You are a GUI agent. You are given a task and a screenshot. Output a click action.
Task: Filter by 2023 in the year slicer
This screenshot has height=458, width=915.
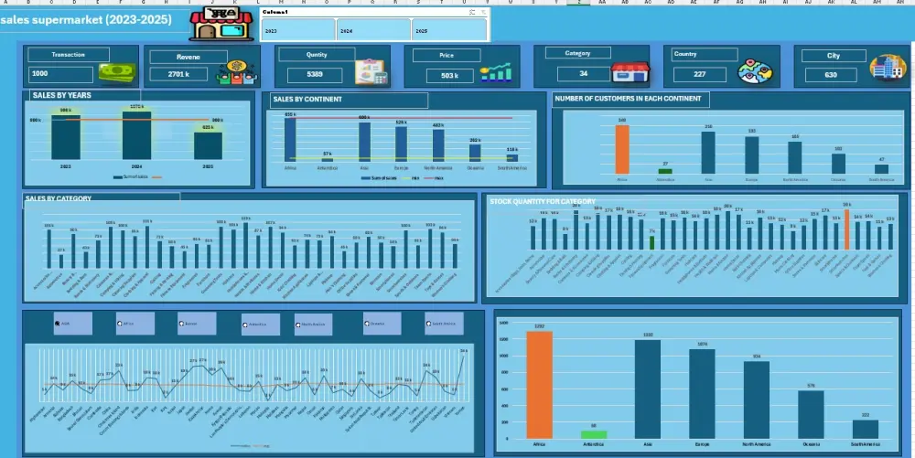298,30
